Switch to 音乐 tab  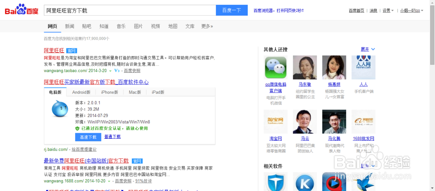(121, 27)
